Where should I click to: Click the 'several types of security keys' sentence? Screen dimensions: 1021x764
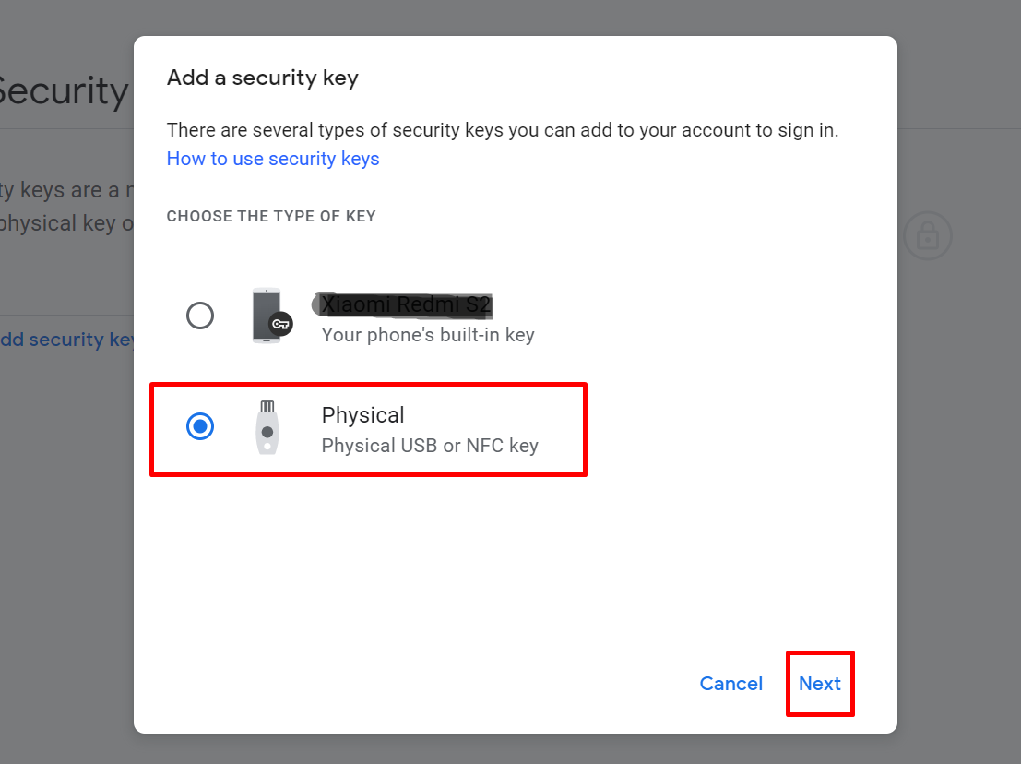[x=502, y=130]
